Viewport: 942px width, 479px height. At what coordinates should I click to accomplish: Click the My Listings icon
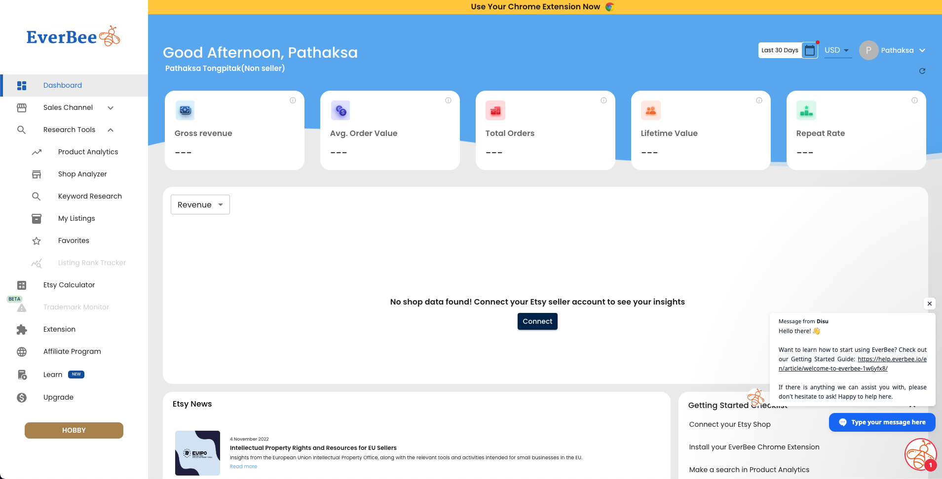pos(37,218)
